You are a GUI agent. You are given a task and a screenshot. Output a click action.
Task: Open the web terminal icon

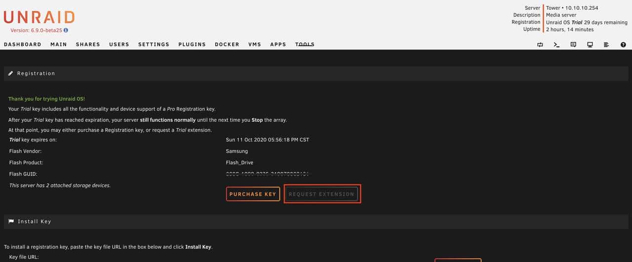tap(556, 44)
